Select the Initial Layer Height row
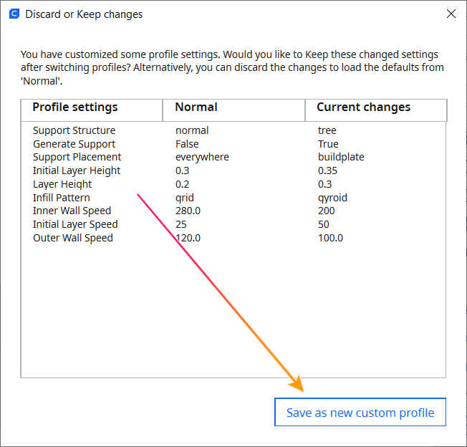Screen dimensions: 467x447 tap(233, 170)
